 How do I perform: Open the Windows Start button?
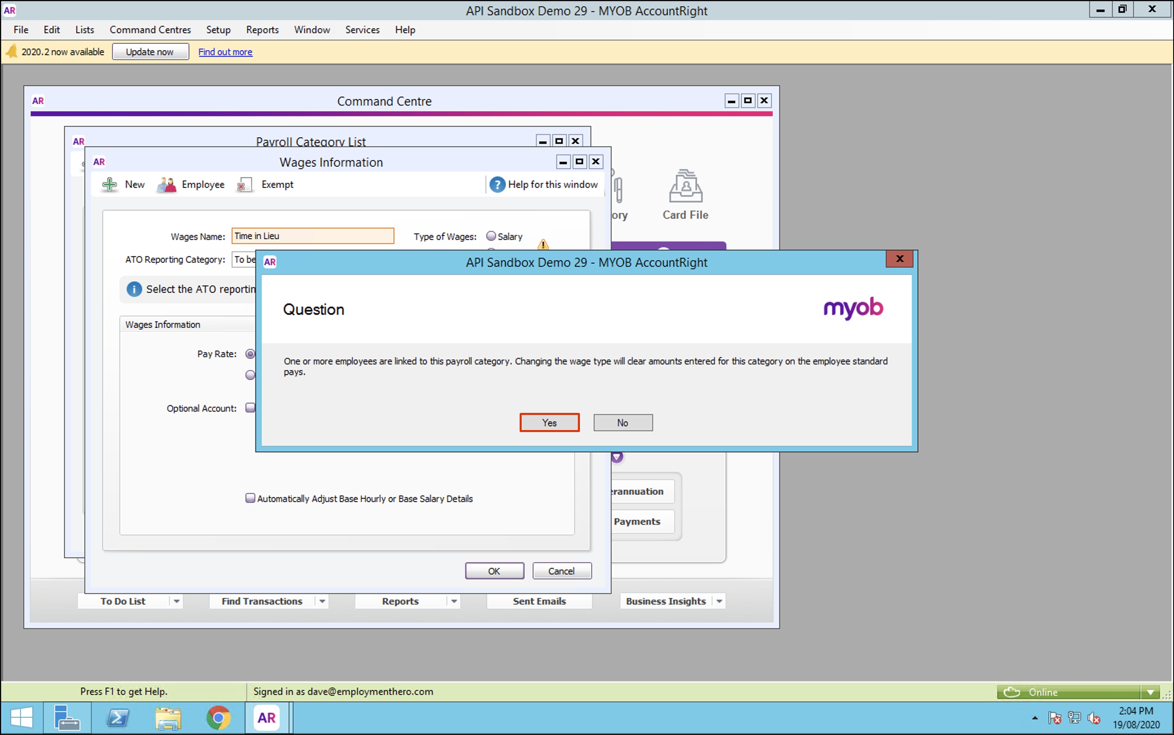(21, 717)
